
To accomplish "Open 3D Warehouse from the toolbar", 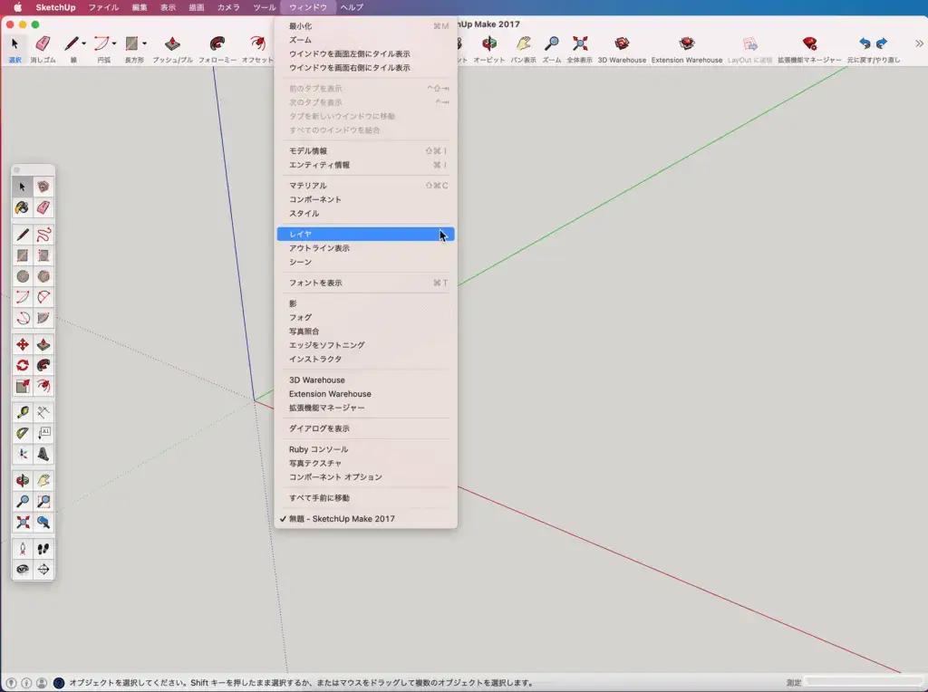I will tap(622, 43).
